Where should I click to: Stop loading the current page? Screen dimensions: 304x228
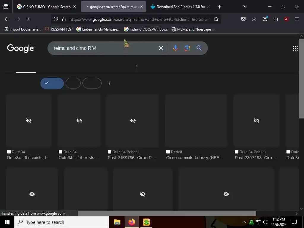click(x=28, y=19)
